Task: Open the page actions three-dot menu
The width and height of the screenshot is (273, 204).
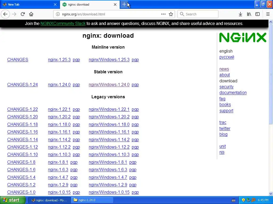Action: click(163, 14)
